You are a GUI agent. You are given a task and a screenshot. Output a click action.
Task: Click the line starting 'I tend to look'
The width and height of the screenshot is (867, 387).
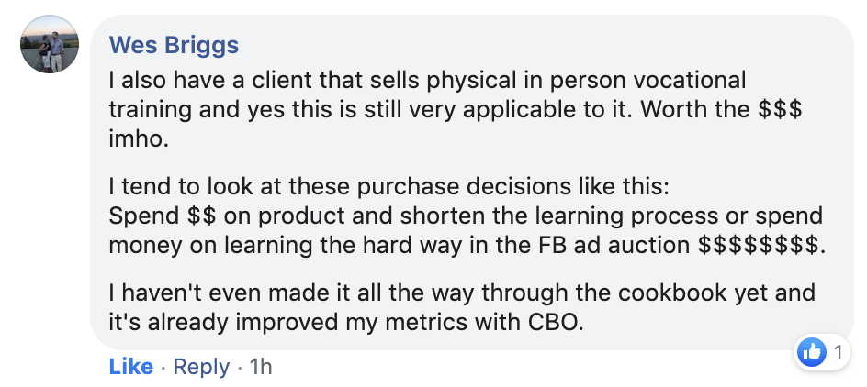[390, 189]
